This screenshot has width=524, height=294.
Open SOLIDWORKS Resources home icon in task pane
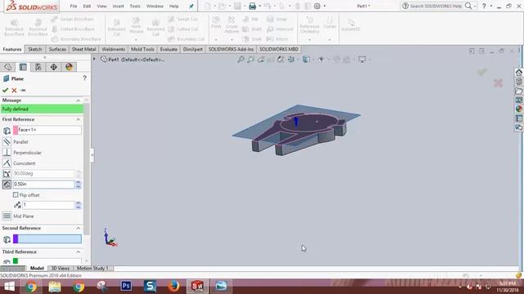tap(518, 72)
